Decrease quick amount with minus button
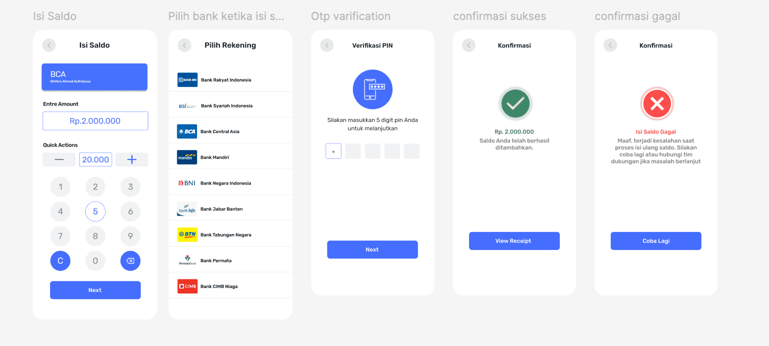769x346 pixels. pos(59,159)
